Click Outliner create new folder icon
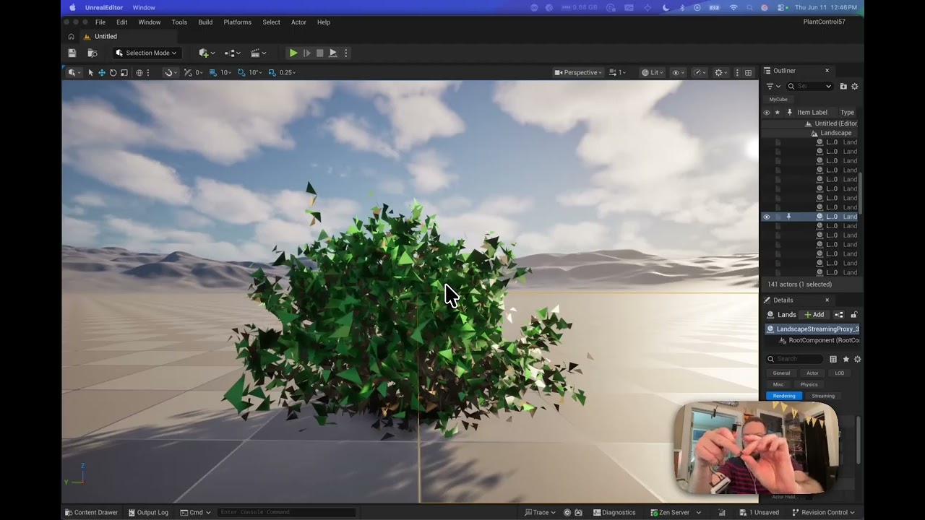The image size is (925, 520). [843, 87]
